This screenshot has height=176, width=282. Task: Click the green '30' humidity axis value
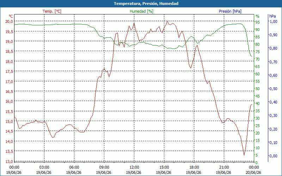pyautogui.click(x=258, y=118)
